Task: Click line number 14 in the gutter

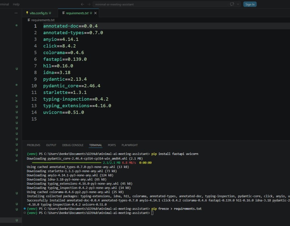Action: pyautogui.click(x=34, y=112)
